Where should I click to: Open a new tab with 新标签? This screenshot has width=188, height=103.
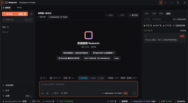click(18, 8)
